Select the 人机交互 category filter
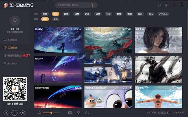 tap(163, 14)
